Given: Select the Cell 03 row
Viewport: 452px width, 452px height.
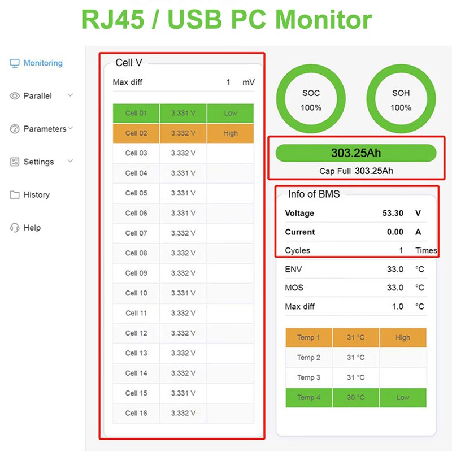Looking at the screenshot, I should pos(183,153).
